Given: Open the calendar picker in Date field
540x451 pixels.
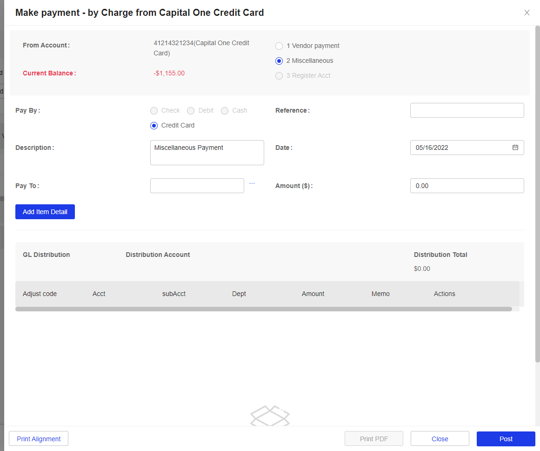Looking at the screenshot, I should [x=515, y=148].
